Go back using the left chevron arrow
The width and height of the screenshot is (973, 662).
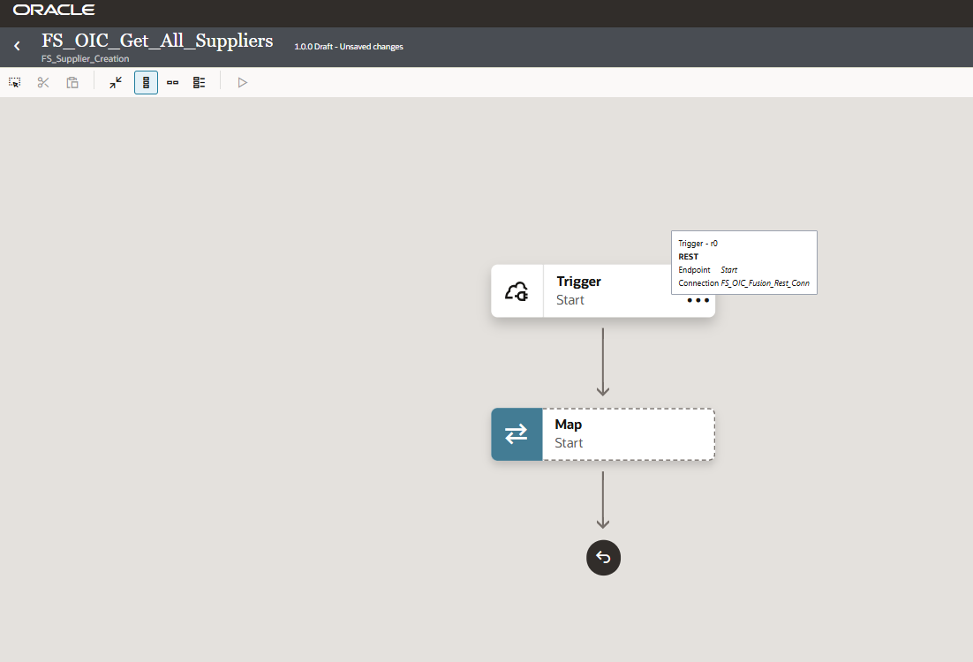17,46
